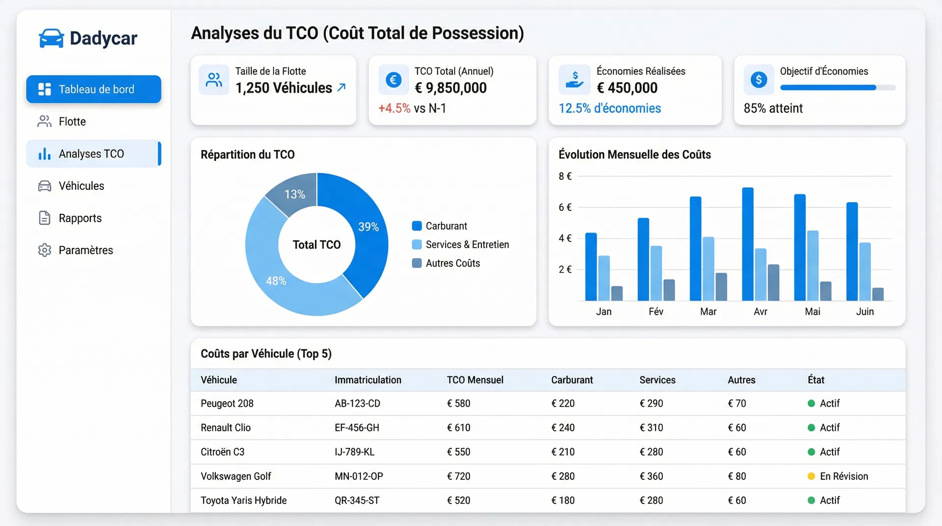Click the Analyses TCO bar-chart icon

(45, 154)
